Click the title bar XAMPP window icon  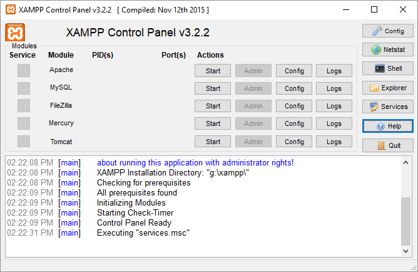click(x=9, y=9)
